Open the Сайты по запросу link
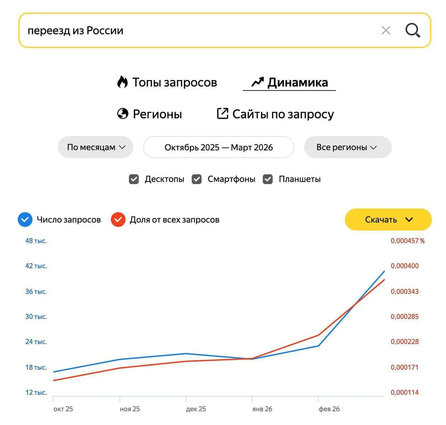Screen dimensions: 446x425 (x=283, y=114)
